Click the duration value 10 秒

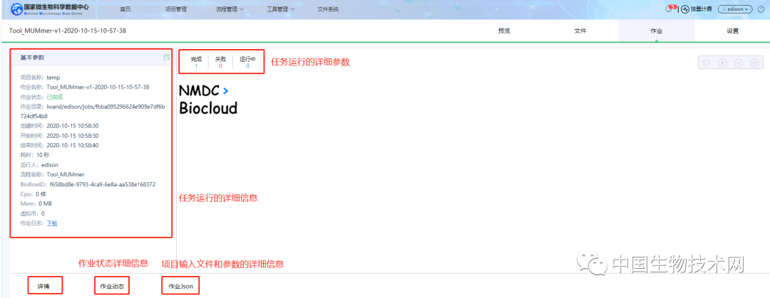(x=43, y=155)
